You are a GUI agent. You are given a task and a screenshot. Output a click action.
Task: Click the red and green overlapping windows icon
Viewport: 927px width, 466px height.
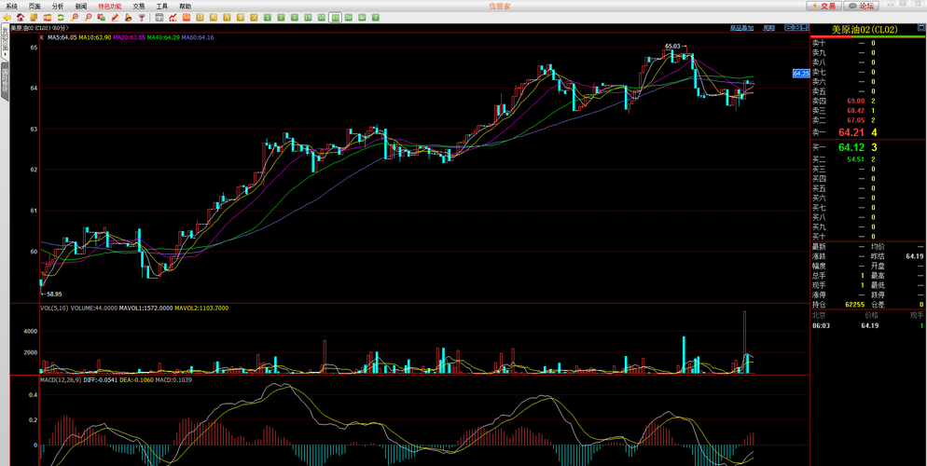pos(101,18)
